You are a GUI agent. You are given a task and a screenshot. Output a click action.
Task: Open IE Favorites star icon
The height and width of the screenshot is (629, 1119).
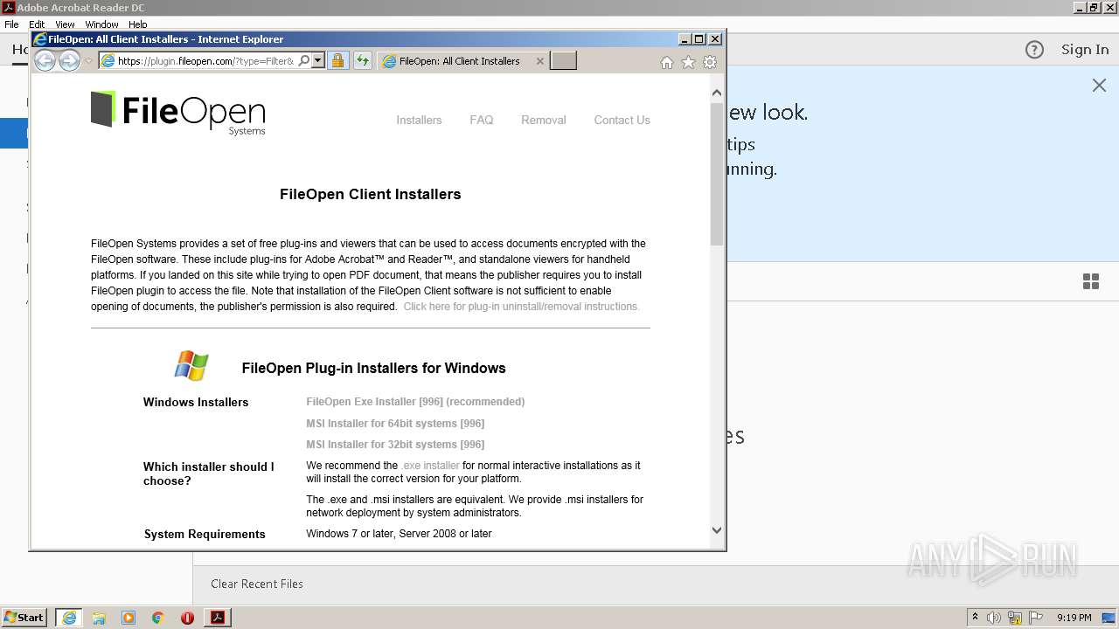pos(688,62)
